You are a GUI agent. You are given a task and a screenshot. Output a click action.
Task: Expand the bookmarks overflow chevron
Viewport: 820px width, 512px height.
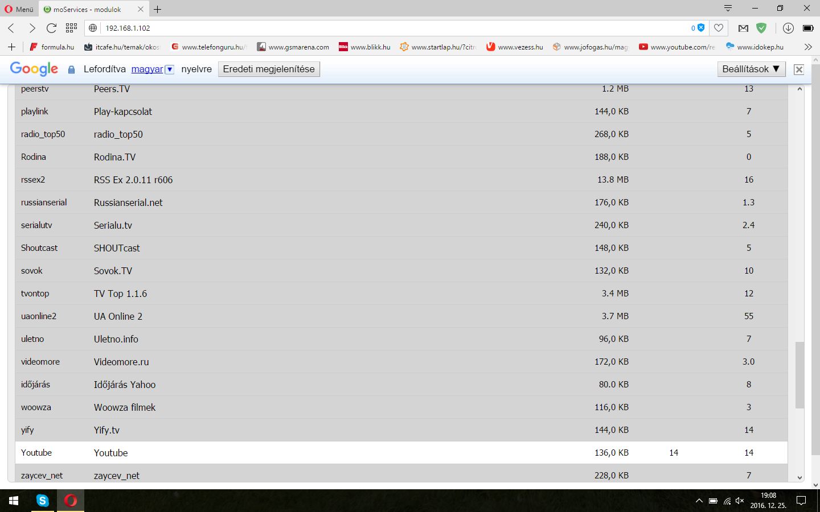807,47
